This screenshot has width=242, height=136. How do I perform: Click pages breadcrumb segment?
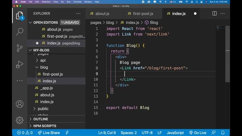(96, 23)
